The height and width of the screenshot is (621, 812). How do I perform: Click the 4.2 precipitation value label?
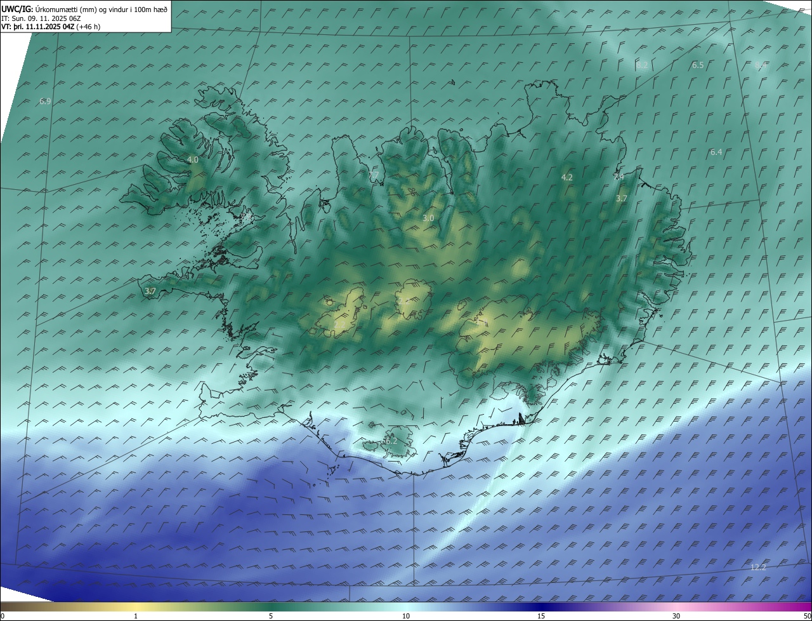click(567, 177)
